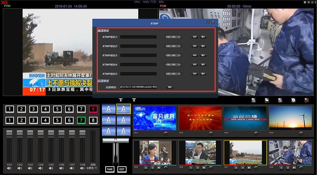Select preview bus button 3 in bottom row
317x175 pixels.
pos(33,120)
